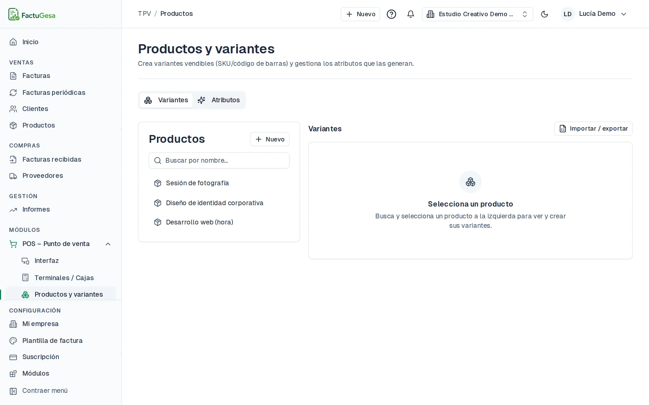Open Proveedores in the sidebar
649x405 pixels.
tap(61, 175)
